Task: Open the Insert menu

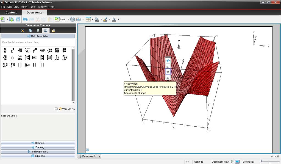Action: click(x=24, y=7)
